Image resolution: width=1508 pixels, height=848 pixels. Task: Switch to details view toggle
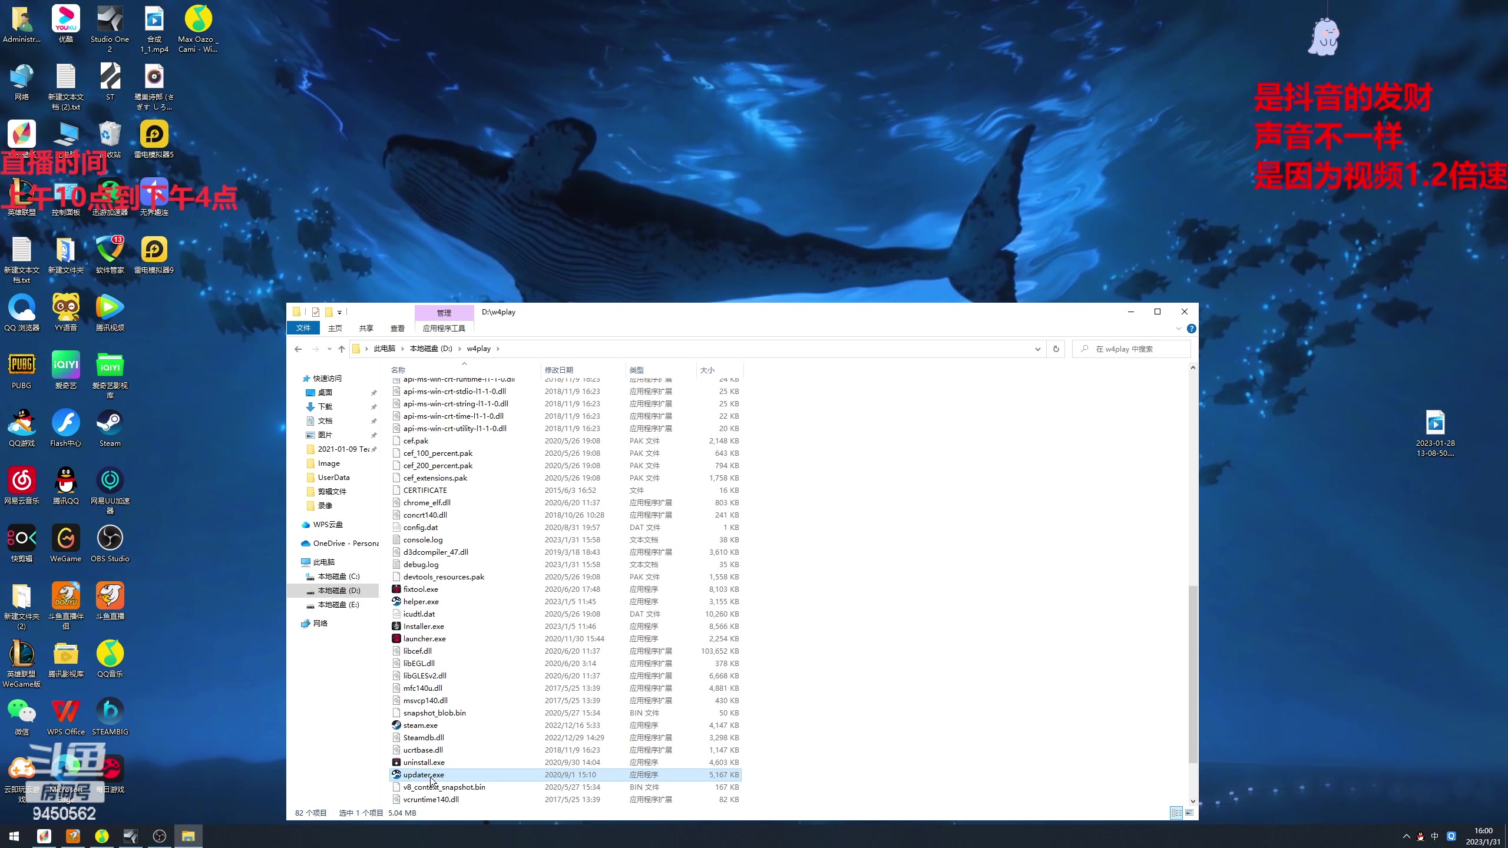pos(1176,813)
